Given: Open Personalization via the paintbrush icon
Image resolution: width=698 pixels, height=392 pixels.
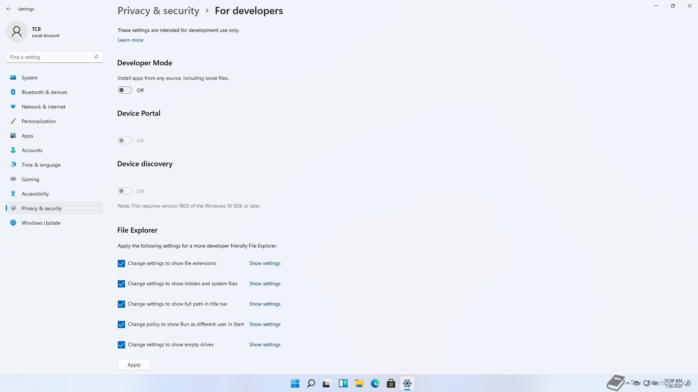Looking at the screenshot, I should tap(13, 121).
